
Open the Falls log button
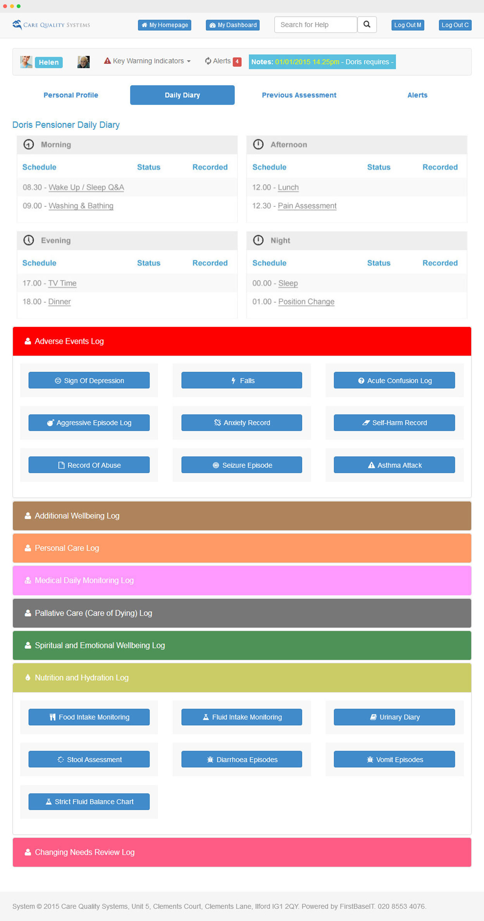[x=241, y=381]
